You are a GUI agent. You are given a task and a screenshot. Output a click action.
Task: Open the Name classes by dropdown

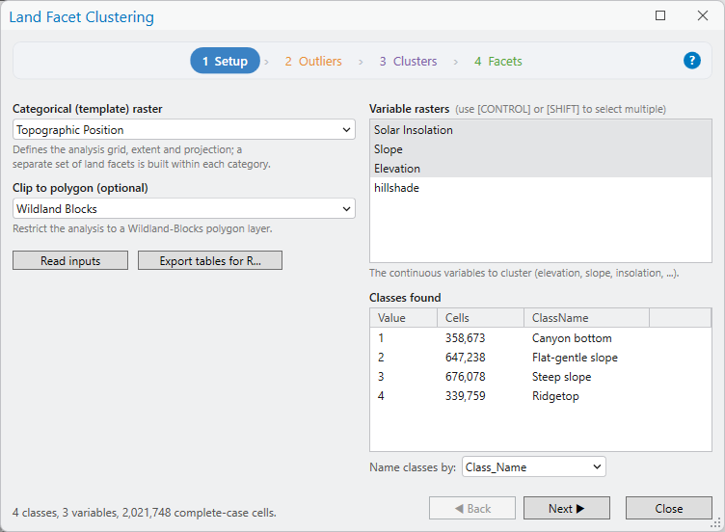(x=533, y=467)
